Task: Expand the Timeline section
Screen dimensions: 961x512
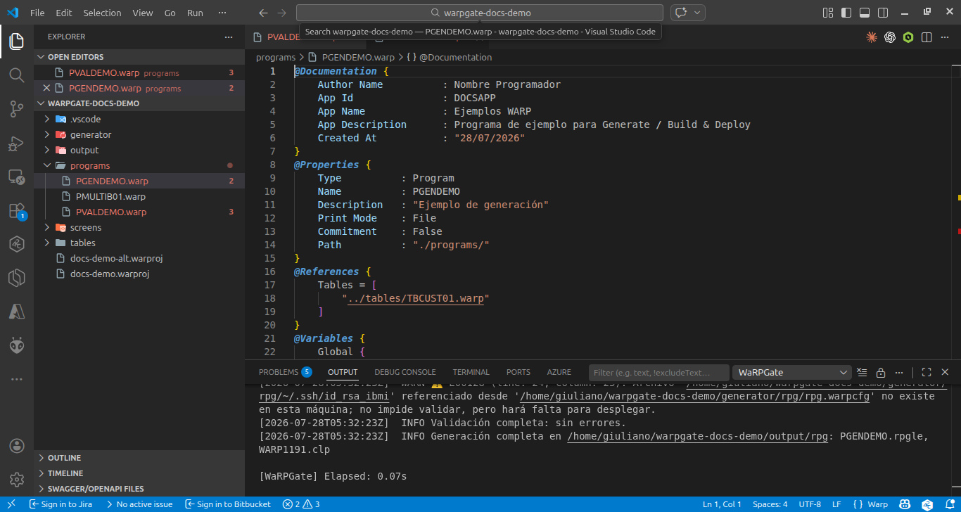Action: (139, 473)
